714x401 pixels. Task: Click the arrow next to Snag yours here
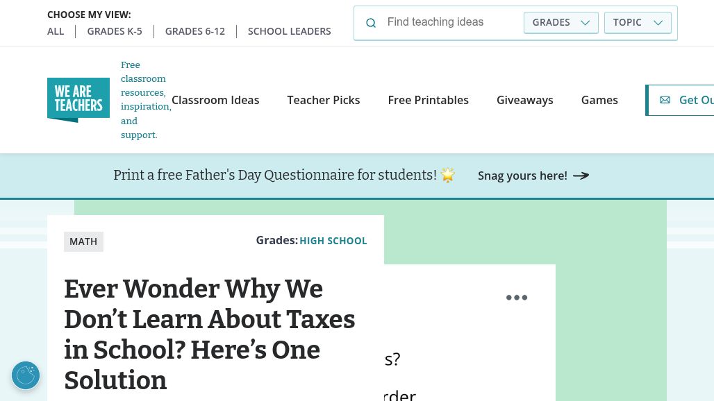click(581, 176)
